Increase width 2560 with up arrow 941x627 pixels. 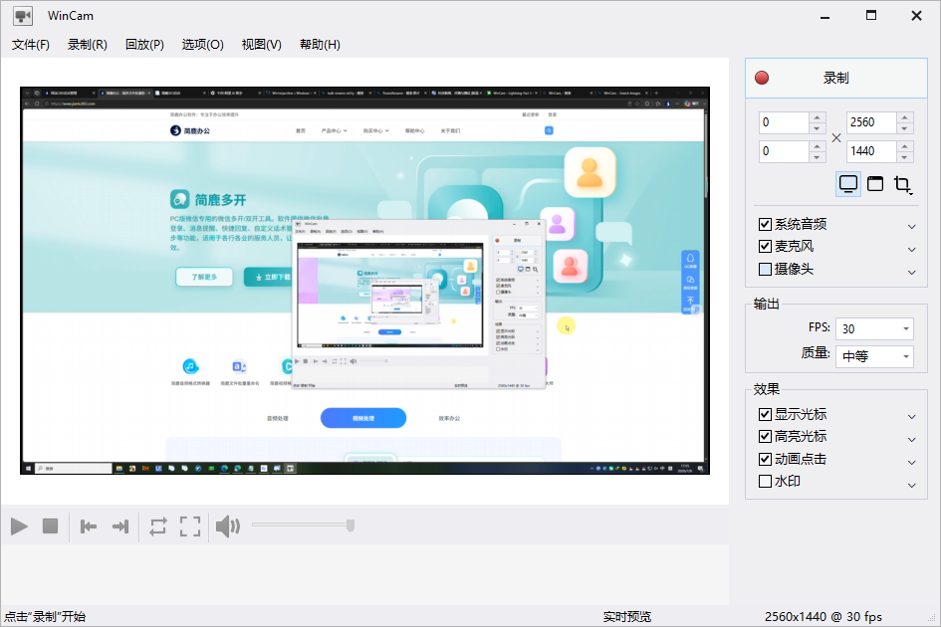pyautogui.click(x=904, y=117)
